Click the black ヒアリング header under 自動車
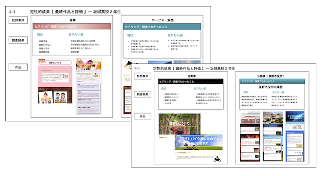This screenshot has height=176, width=326. (x=191, y=81)
